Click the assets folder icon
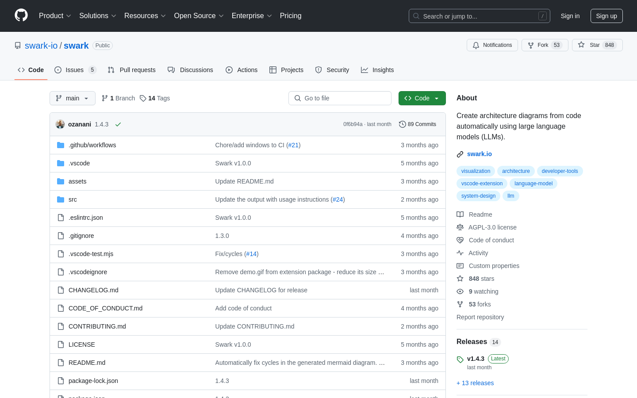Screen dimensions: 637x398 coord(61,181)
